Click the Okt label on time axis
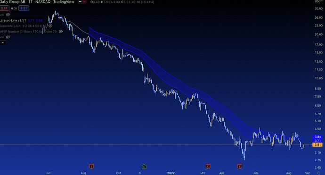 coord(119,173)
